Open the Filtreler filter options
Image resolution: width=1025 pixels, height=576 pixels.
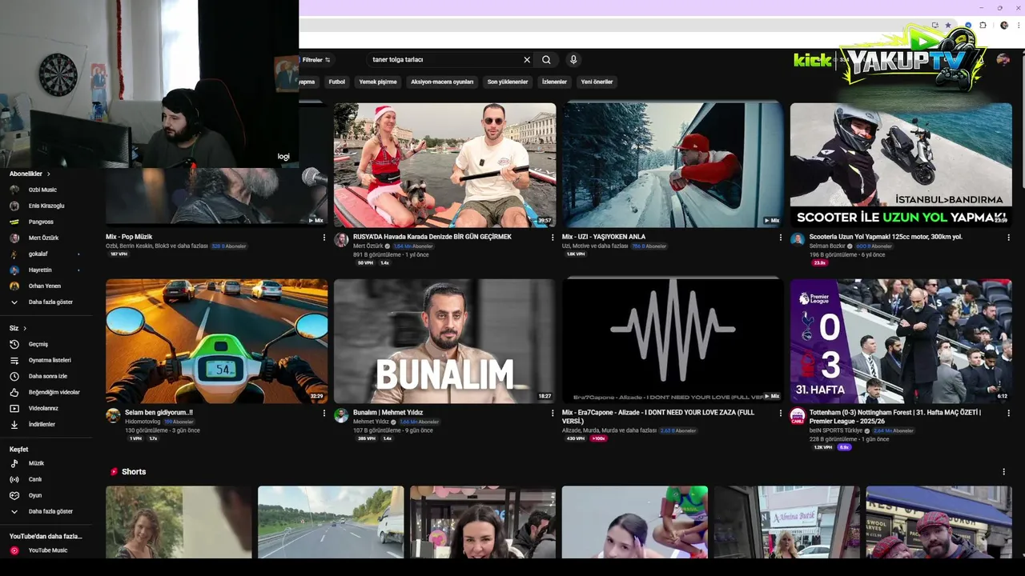pyautogui.click(x=316, y=60)
